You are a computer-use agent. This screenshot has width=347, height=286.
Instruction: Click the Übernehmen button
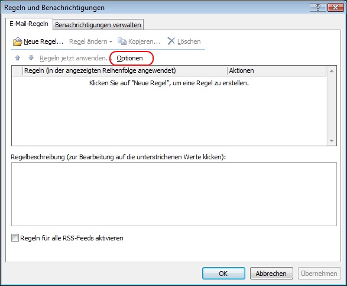point(319,274)
